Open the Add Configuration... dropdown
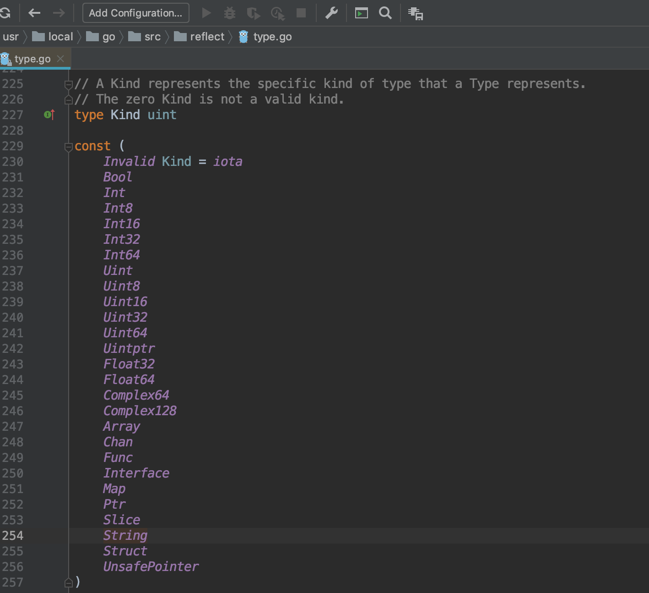This screenshot has height=593, width=649. click(x=135, y=13)
